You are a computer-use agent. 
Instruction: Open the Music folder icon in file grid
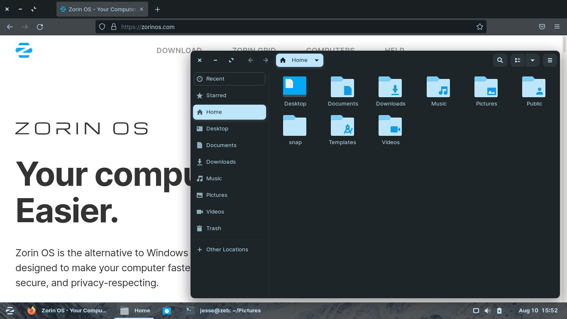[438, 87]
